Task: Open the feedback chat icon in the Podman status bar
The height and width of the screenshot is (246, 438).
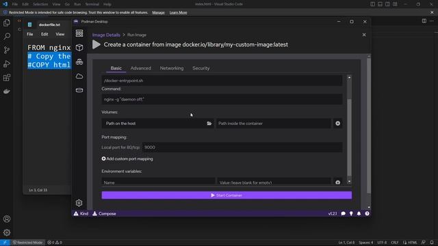Action: [344, 214]
